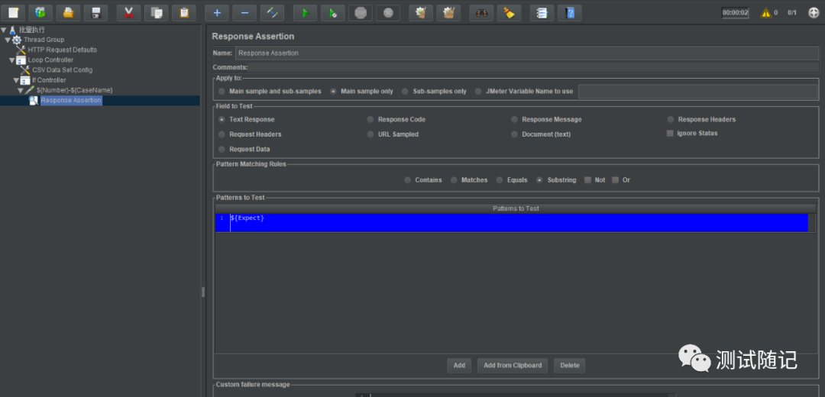This screenshot has height=397, width=825.
Task: Copy the selected element
Action: pyautogui.click(x=157, y=13)
